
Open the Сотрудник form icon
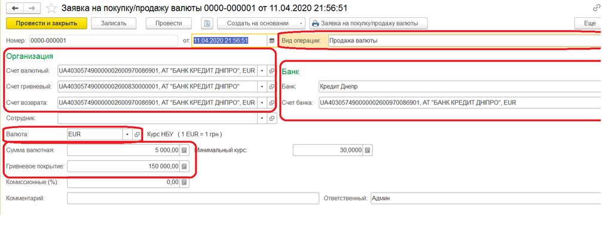coord(272,118)
